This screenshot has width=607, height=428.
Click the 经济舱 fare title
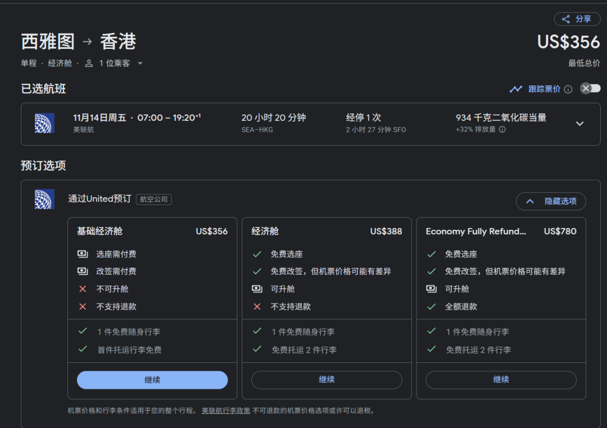(265, 231)
